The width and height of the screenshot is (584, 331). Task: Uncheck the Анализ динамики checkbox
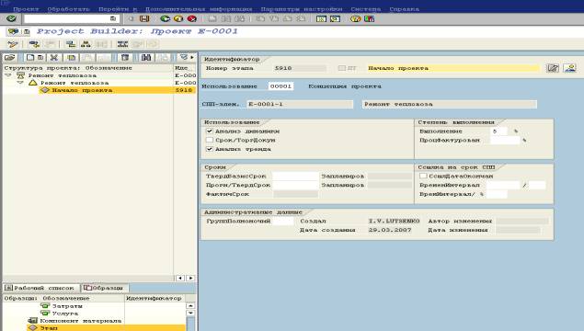pos(210,131)
